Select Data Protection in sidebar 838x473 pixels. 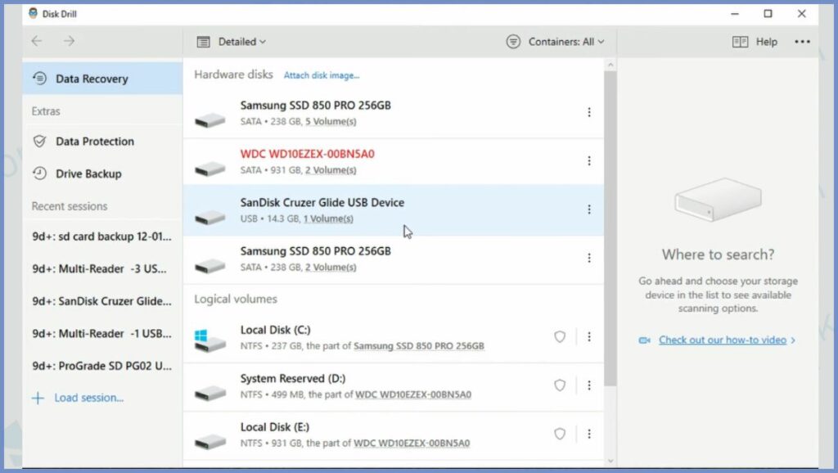point(94,142)
